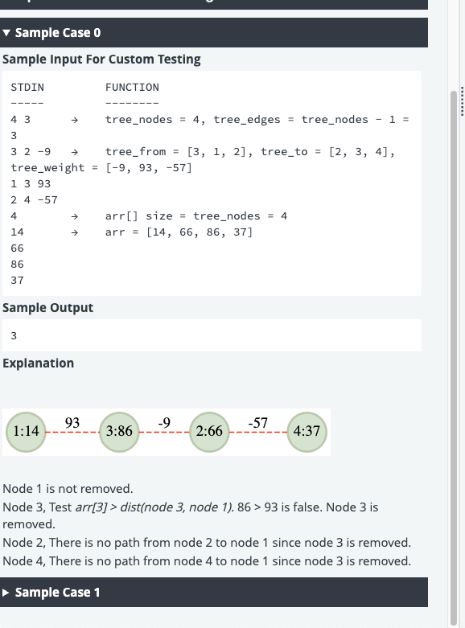Click the Sample Input For Custom Testing heading
The height and width of the screenshot is (628, 465).
coord(101,60)
